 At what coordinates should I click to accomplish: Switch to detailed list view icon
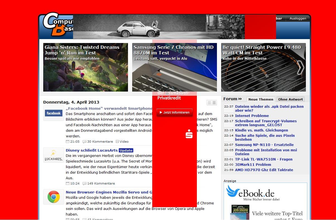click(x=214, y=103)
